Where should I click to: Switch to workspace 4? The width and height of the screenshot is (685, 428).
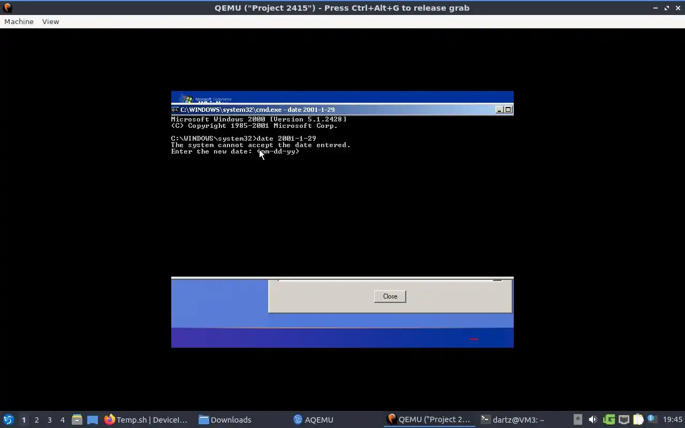62,420
